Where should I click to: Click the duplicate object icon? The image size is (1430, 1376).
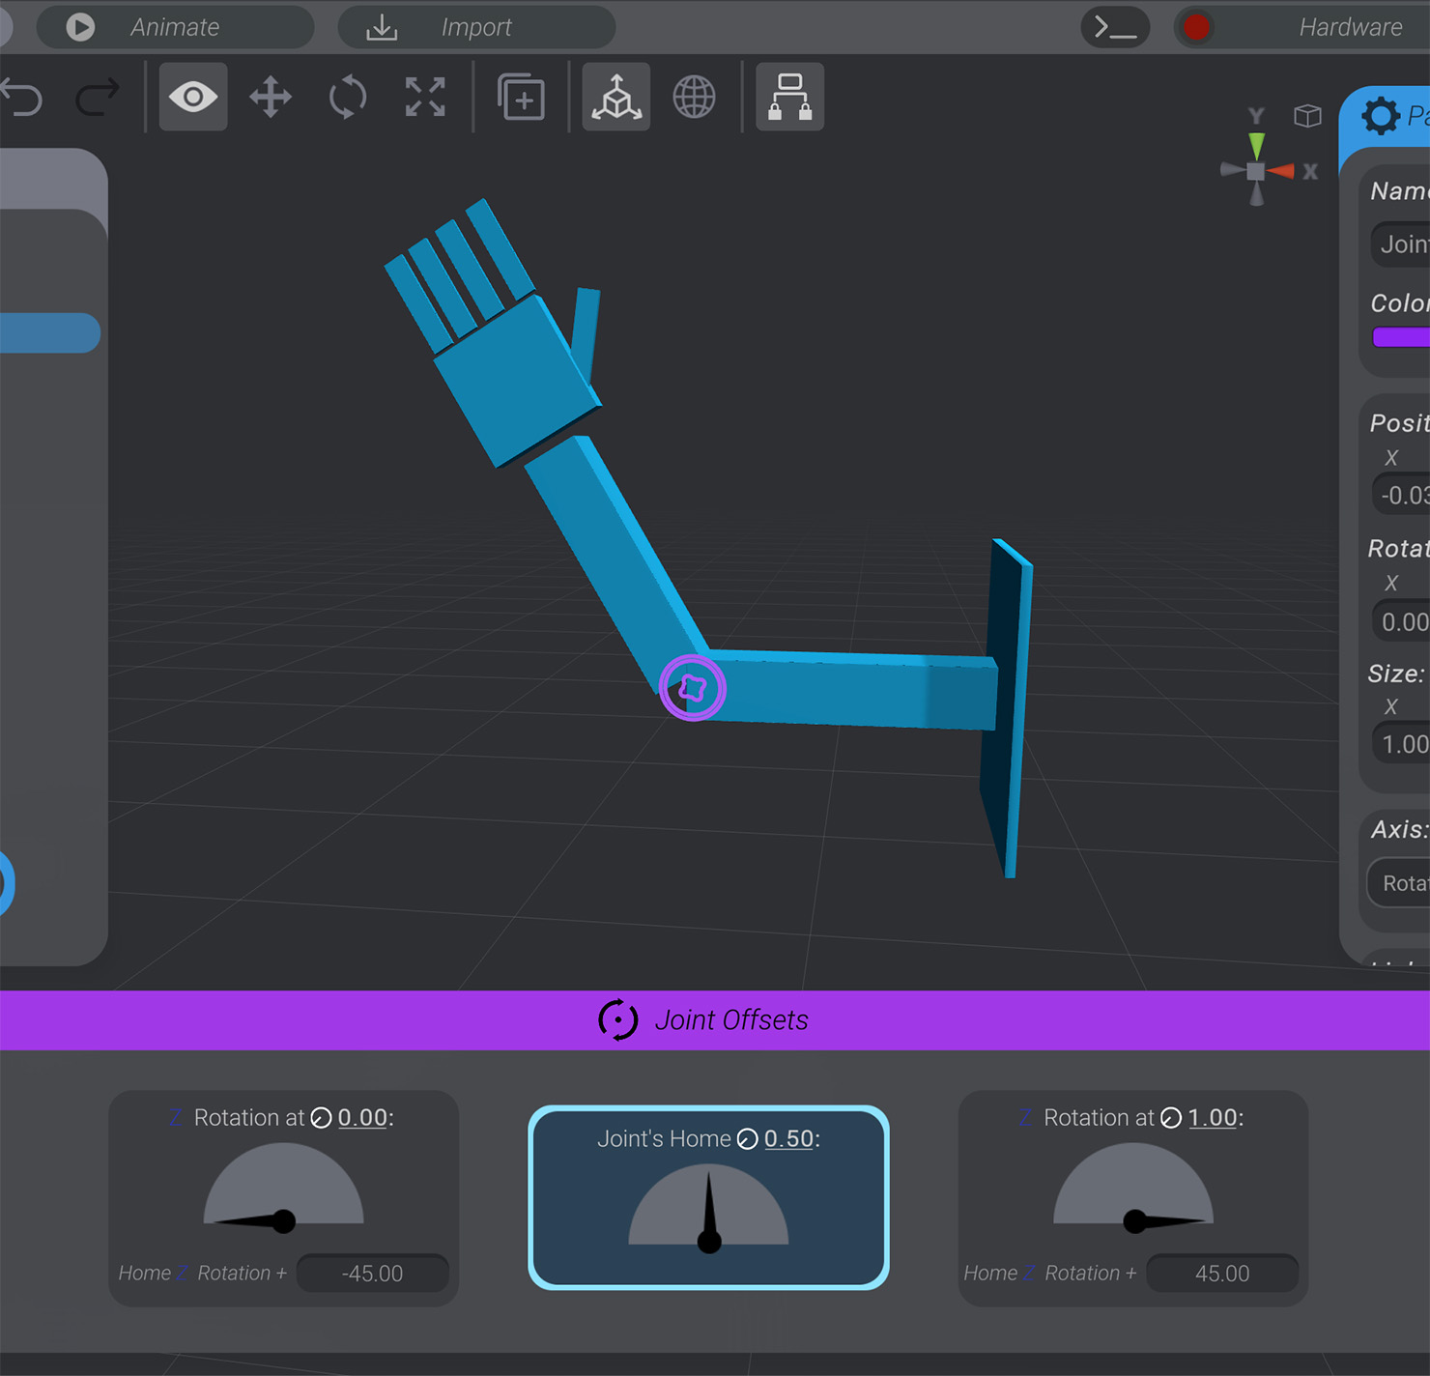click(x=521, y=96)
